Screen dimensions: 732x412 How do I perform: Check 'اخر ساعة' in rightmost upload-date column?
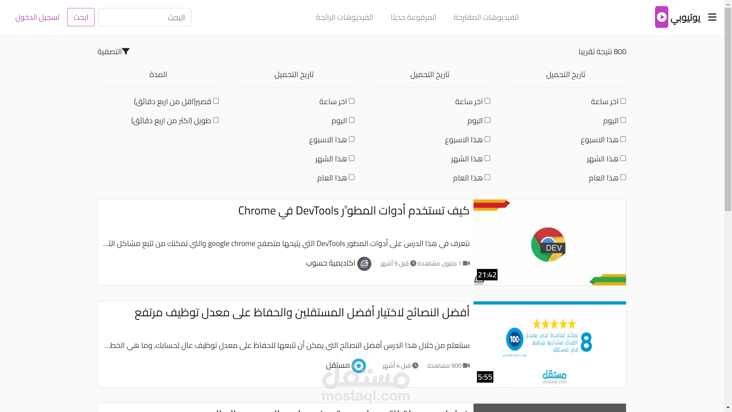[623, 101]
